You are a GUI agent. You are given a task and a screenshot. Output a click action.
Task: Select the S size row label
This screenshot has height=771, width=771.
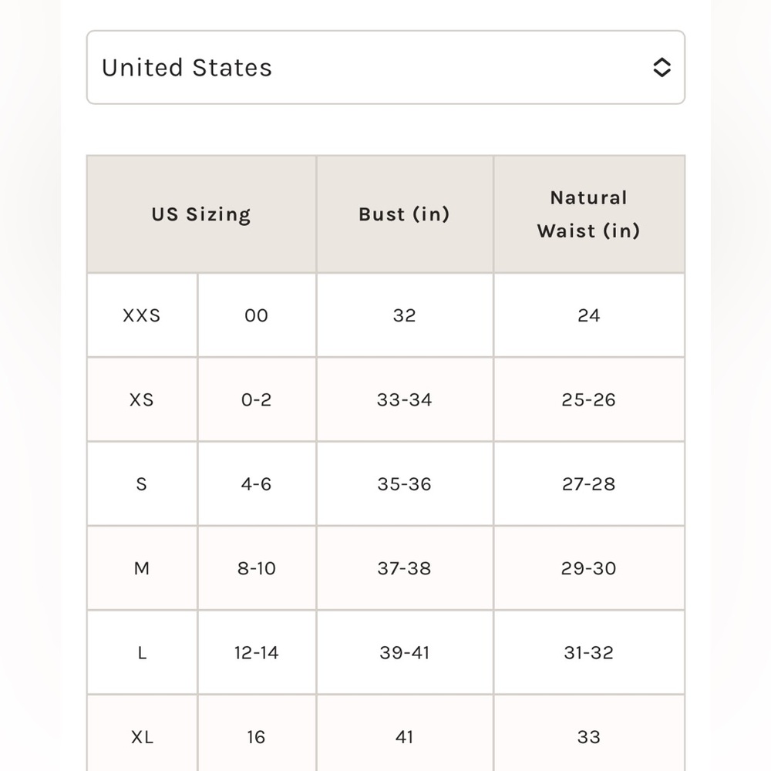pyautogui.click(x=142, y=484)
